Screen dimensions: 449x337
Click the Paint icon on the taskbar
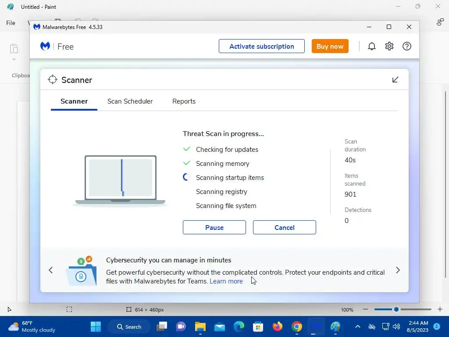pyautogui.click(x=335, y=326)
